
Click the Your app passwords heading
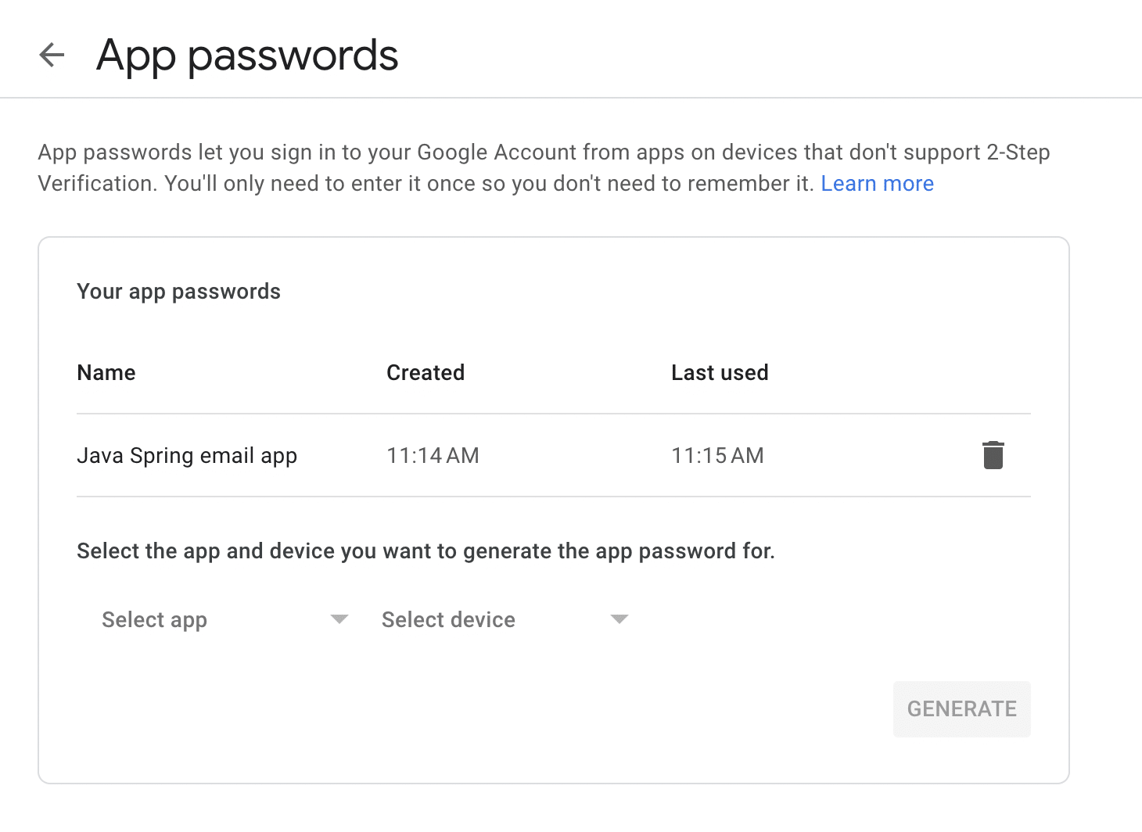(178, 291)
